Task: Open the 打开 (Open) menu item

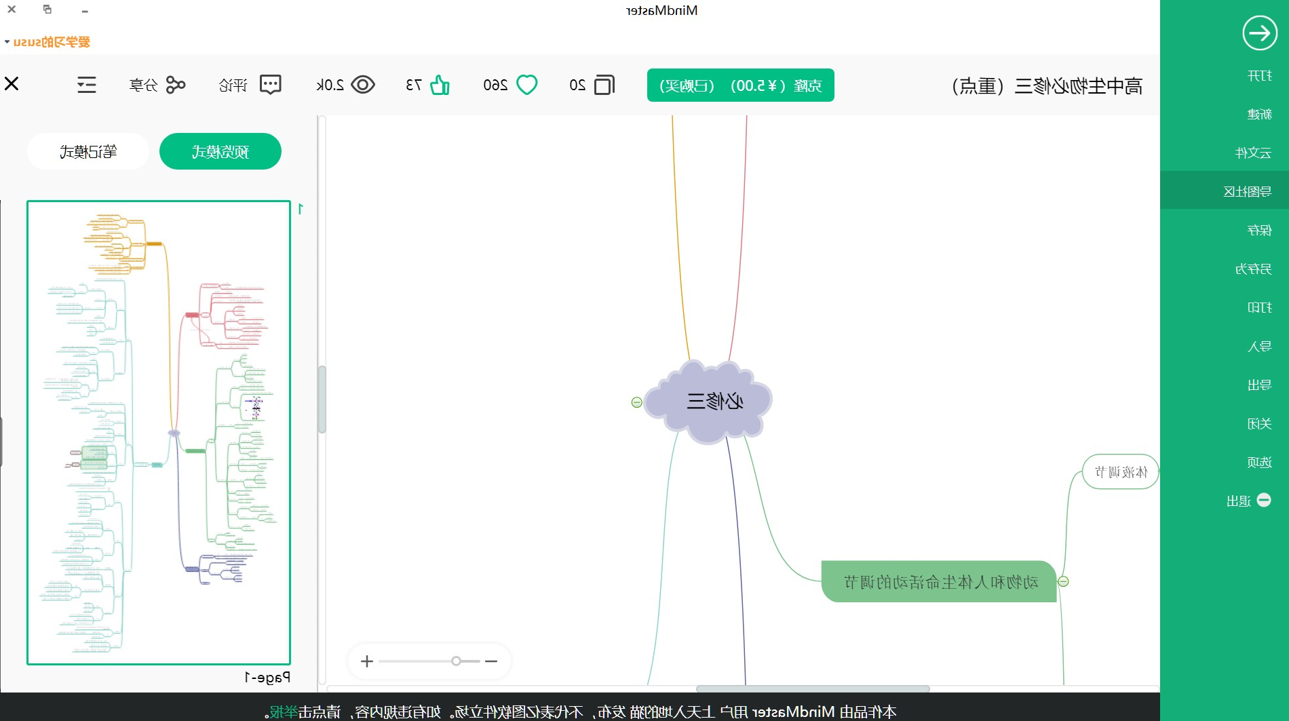Action: coord(1259,75)
